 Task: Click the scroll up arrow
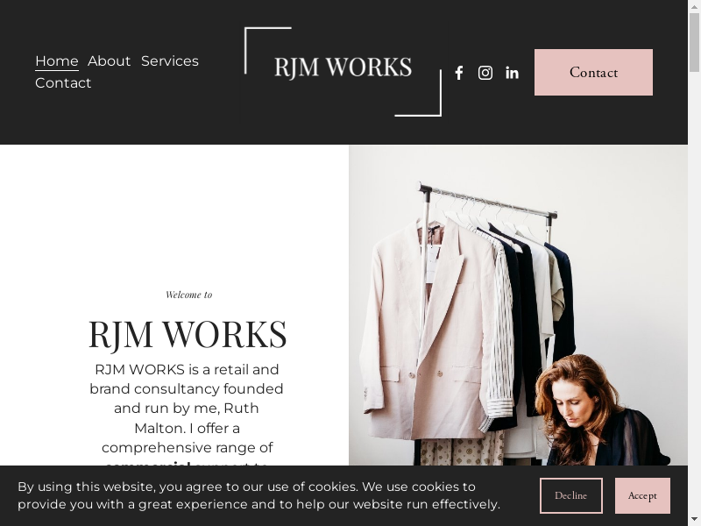[694, 6]
